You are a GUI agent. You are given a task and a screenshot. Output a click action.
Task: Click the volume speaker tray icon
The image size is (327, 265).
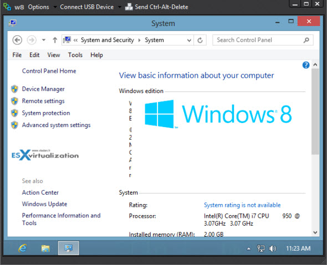pyautogui.click(x=273, y=248)
